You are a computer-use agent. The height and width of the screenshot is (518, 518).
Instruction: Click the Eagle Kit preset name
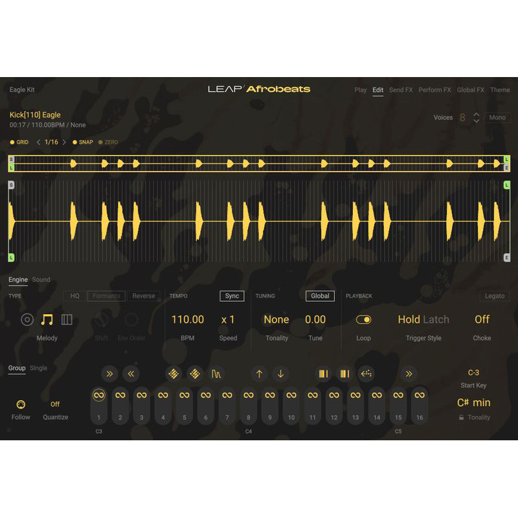(22, 90)
